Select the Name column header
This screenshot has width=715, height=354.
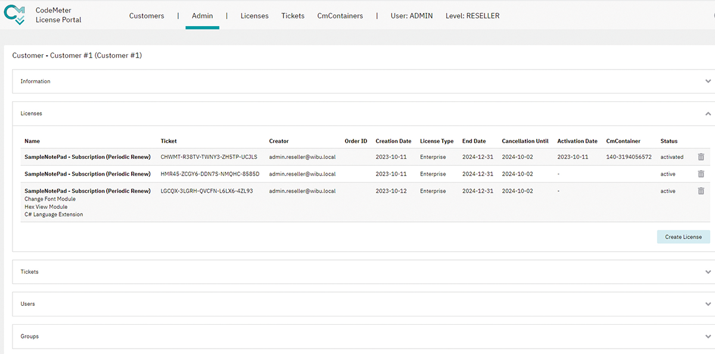pyautogui.click(x=32, y=142)
